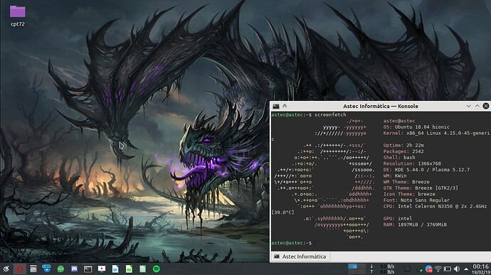Image resolution: width=491 pixels, height=275 pixels.
Task: Click the 'DE: KDE 5.44.0 / Plasma 5.12.7' line
Action: point(426,170)
